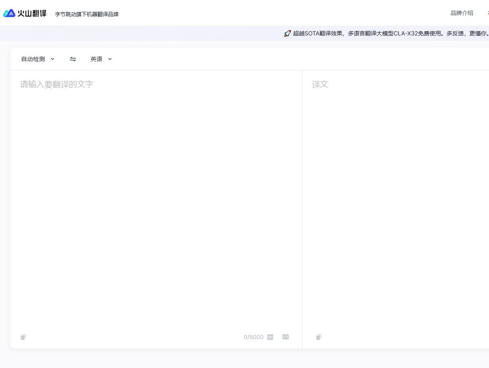Click the chevron arrow beside 自动检测

[53, 59]
